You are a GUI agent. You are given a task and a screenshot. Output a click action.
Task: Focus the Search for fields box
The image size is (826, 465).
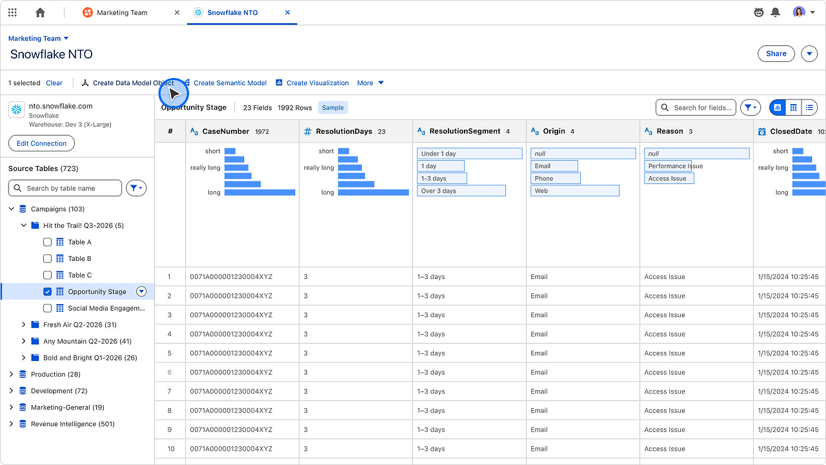point(696,108)
